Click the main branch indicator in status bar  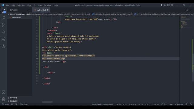pos(5,104)
